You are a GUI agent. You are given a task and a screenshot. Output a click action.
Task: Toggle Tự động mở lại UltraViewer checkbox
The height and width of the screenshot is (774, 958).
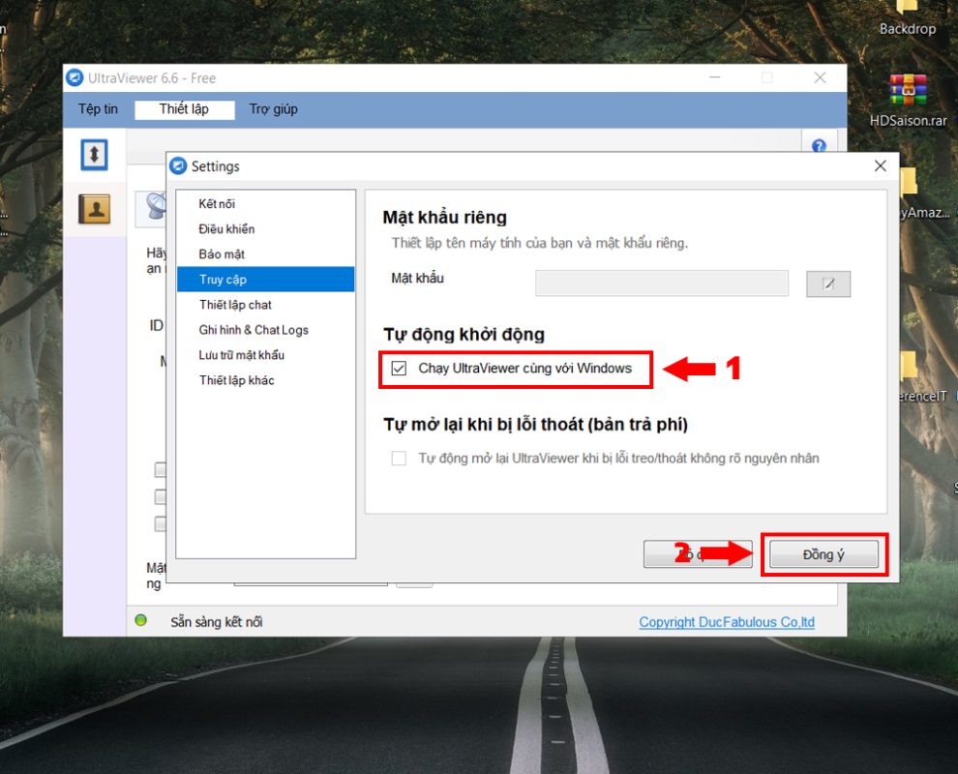[399, 459]
